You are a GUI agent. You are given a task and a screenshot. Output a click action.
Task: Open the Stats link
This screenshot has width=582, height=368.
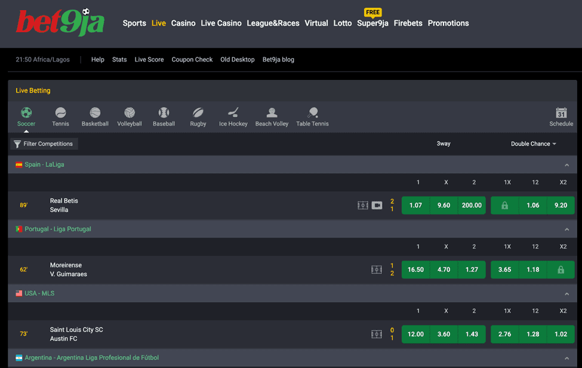pos(119,60)
